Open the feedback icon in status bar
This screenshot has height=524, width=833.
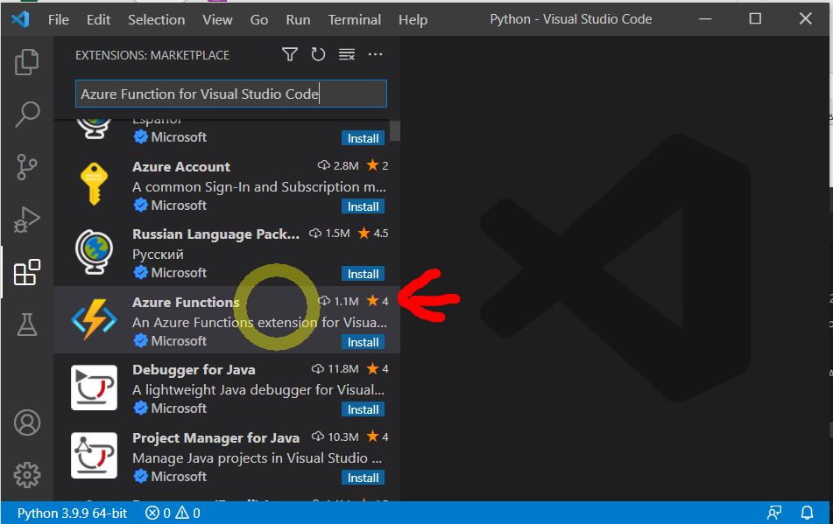(x=774, y=513)
